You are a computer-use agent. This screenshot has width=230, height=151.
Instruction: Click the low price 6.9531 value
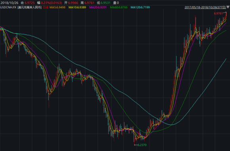point(105,3)
